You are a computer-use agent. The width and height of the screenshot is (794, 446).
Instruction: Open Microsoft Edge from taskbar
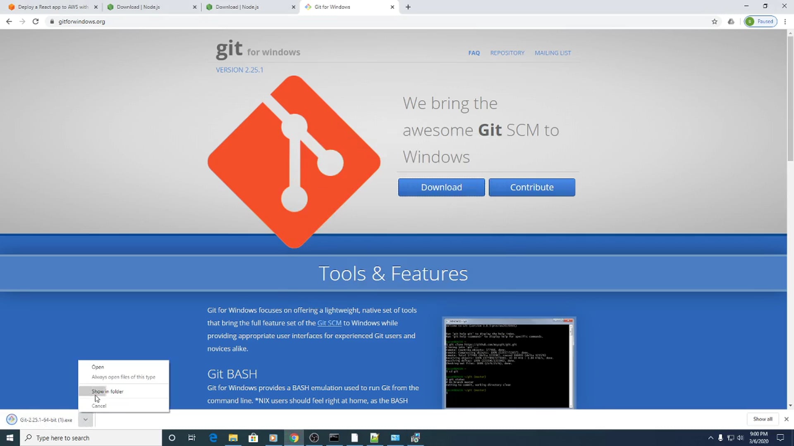pyautogui.click(x=213, y=438)
